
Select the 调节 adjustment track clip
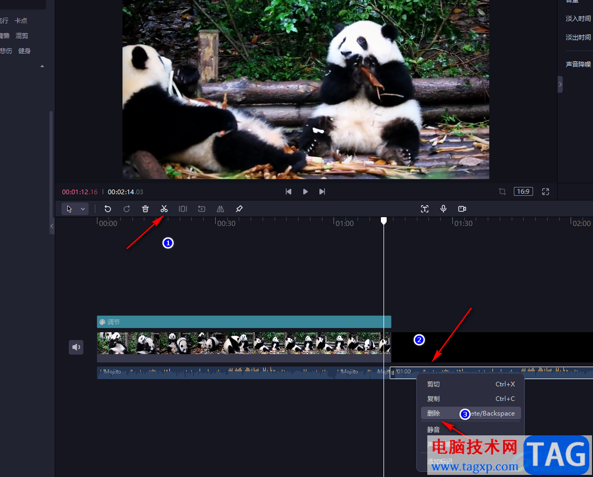click(244, 322)
